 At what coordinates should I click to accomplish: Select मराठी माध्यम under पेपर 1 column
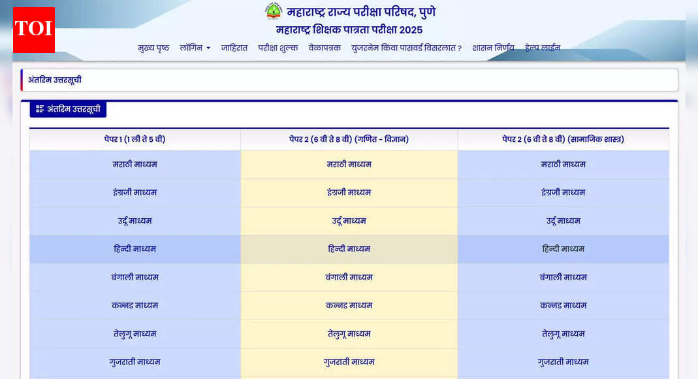tap(135, 165)
